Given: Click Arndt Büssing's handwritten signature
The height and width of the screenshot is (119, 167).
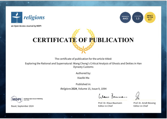Looking at the screenshot, I should coord(137,96).
